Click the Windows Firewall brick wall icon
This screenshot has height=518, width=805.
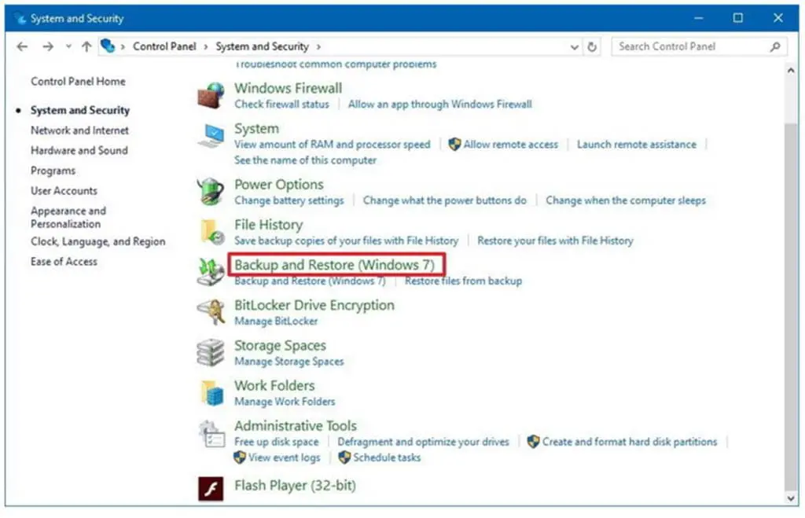(x=210, y=96)
